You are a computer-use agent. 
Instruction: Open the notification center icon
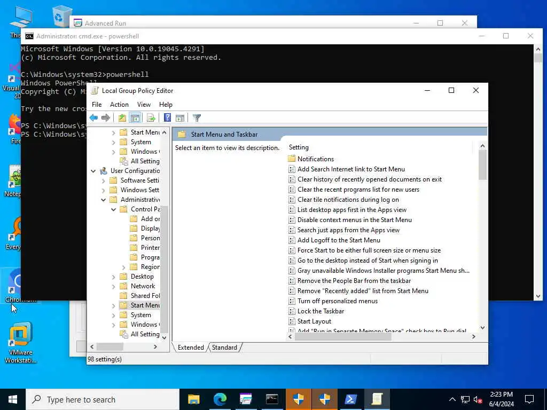click(x=529, y=399)
